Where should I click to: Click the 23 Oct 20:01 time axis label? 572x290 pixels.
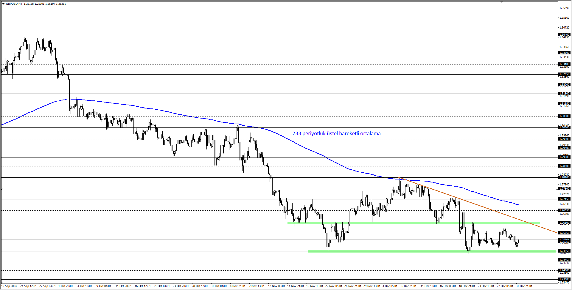tap(181, 286)
